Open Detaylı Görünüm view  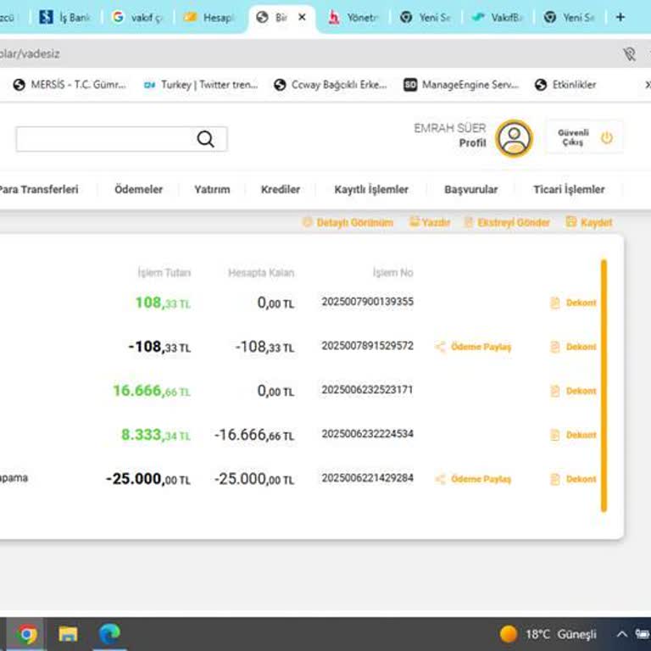pyautogui.click(x=348, y=223)
